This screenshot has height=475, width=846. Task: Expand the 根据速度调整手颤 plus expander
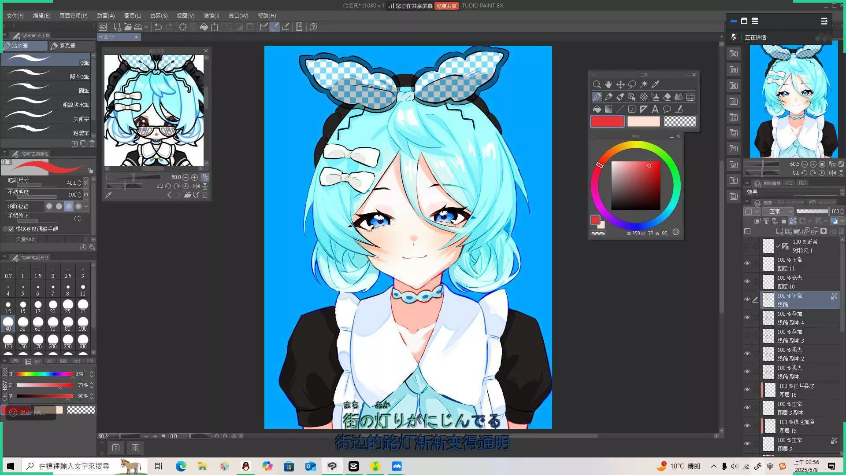(5, 229)
